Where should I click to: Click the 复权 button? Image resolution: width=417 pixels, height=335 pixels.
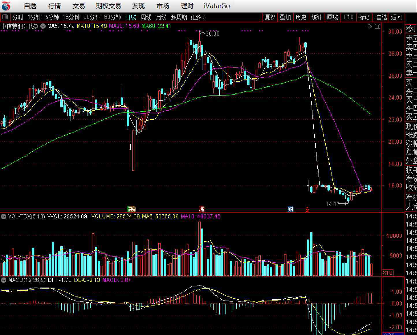(270, 17)
